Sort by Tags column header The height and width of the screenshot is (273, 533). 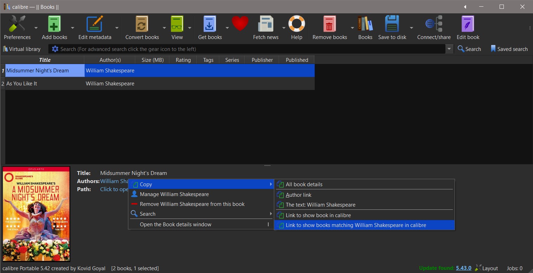[208, 60]
